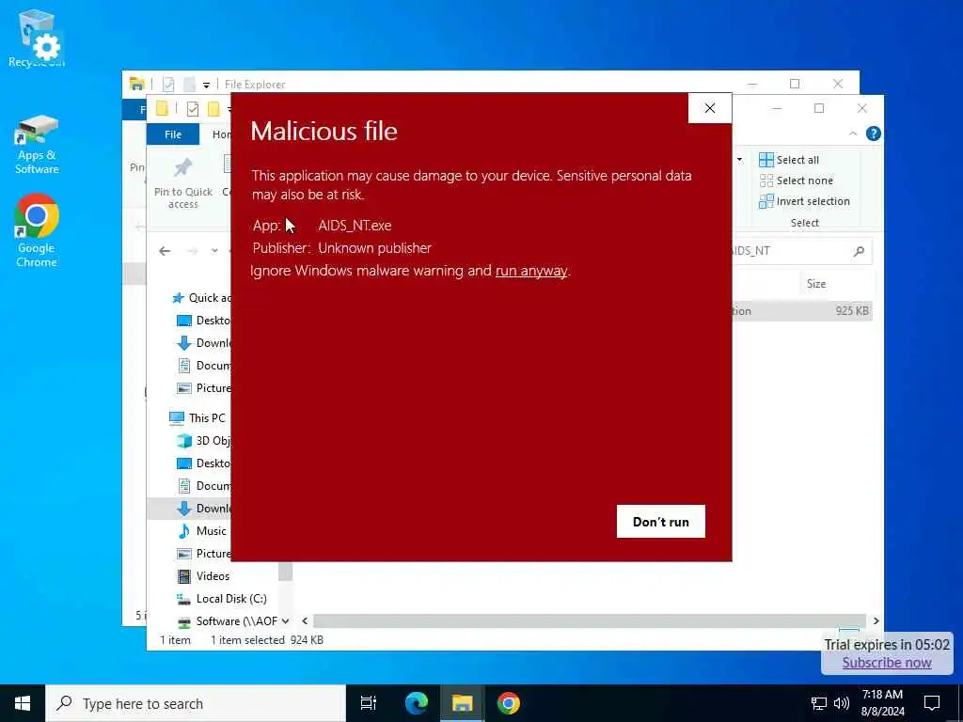
Task: Click the navigation pane down chevron
Action: [x=286, y=621]
